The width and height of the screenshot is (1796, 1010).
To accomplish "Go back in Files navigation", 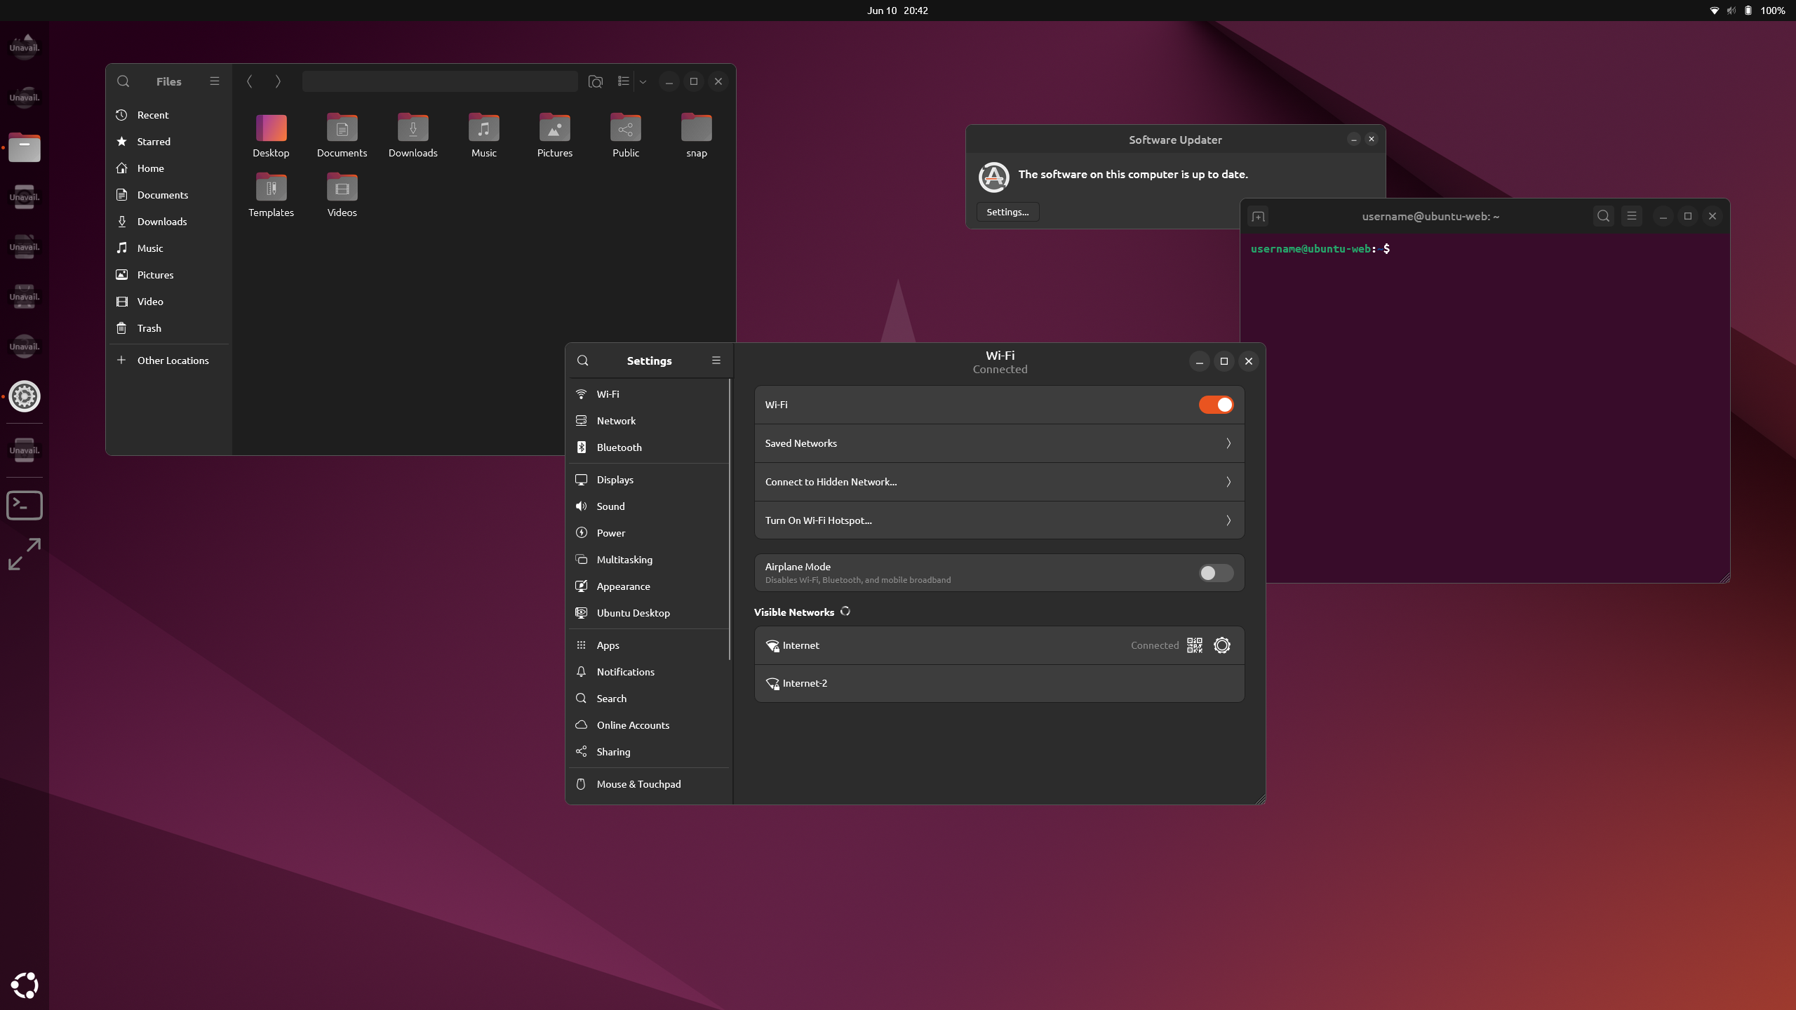I will [250, 81].
